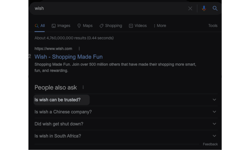Select the Images tab icon
The image size is (250, 150).
click(53, 25)
